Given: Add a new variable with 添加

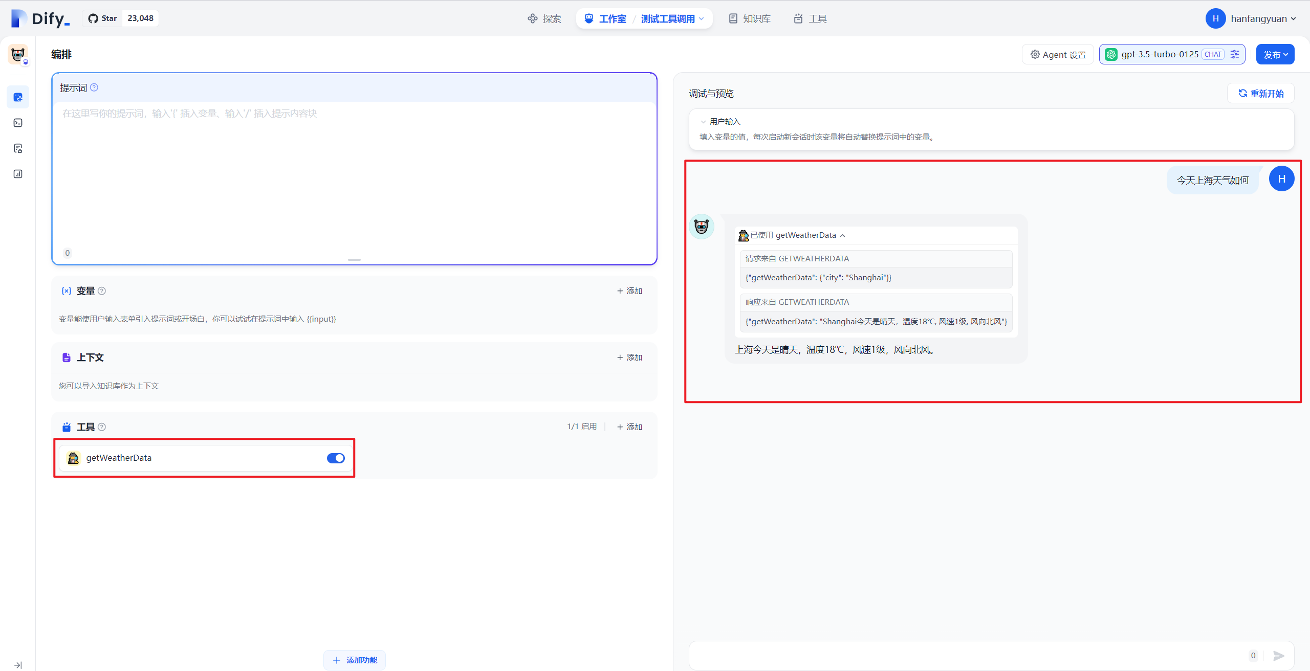Looking at the screenshot, I should tap(629, 291).
